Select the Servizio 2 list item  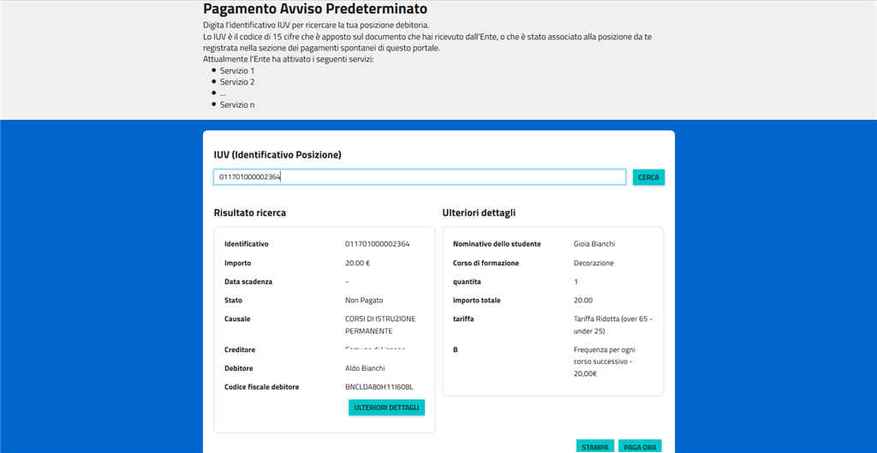click(x=237, y=82)
